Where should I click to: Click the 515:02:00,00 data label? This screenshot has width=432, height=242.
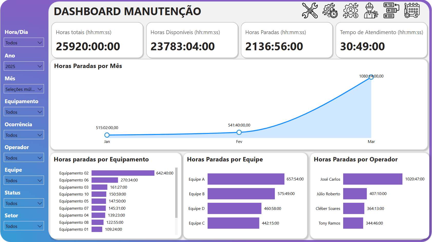(107, 128)
